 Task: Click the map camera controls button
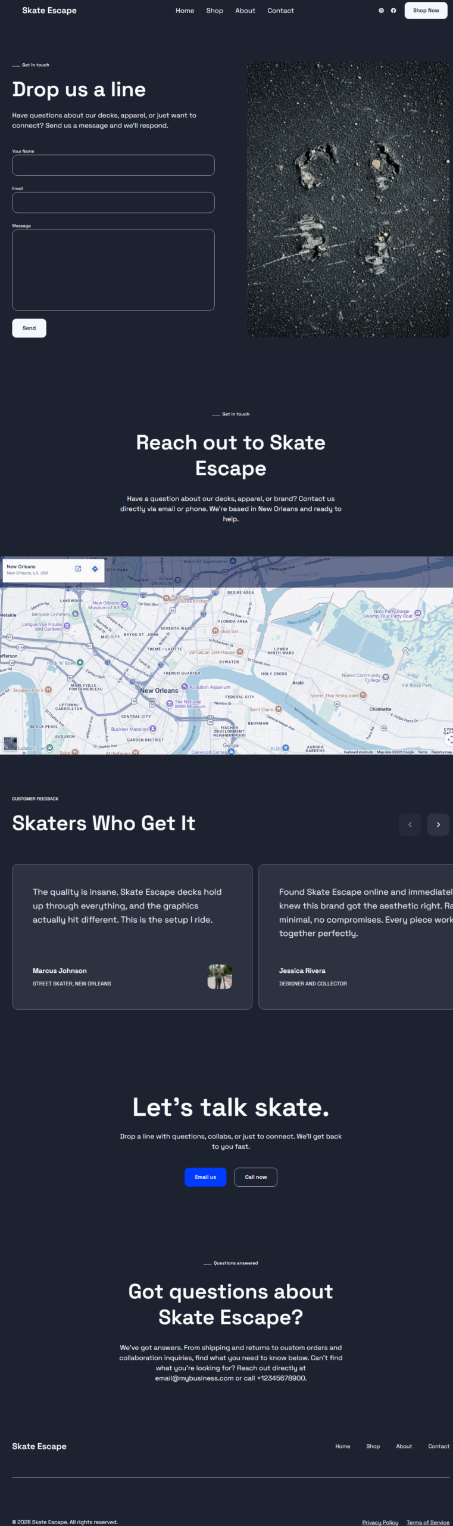450,739
